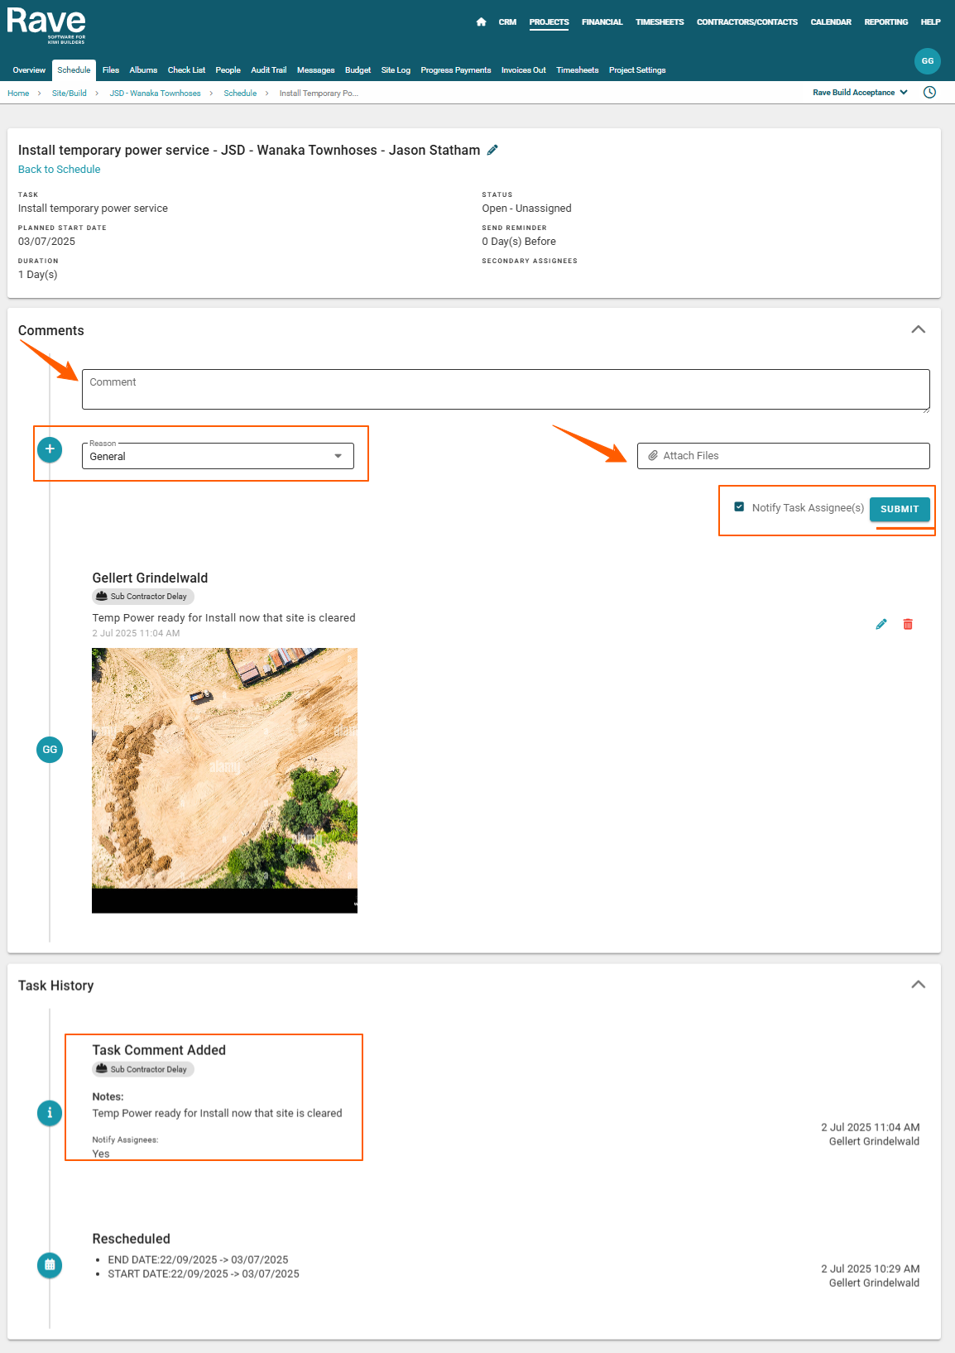Switch to the Budget tab

tap(358, 70)
